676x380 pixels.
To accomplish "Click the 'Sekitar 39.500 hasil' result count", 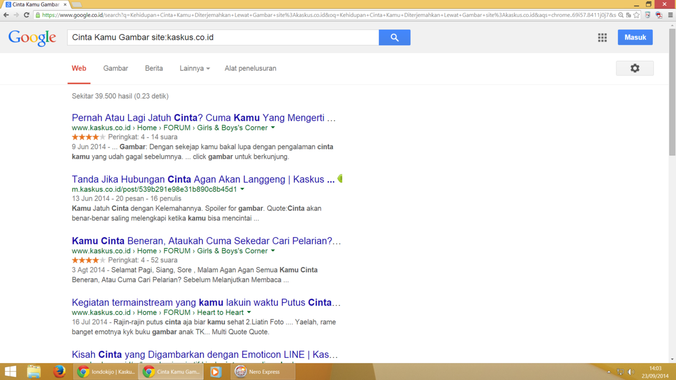I will 120,96.
